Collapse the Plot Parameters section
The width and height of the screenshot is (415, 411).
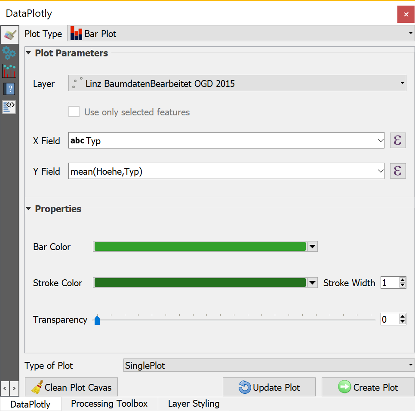(x=29, y=53)
